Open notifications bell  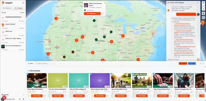(x=23, y=99)
